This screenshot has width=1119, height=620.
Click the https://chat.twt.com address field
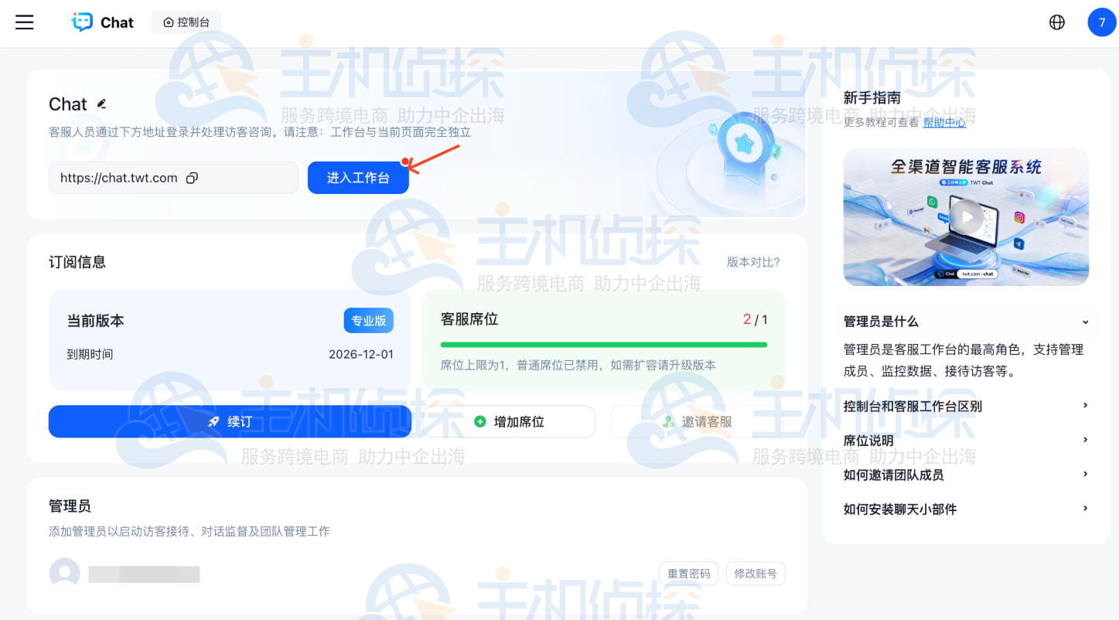point(173,178)
